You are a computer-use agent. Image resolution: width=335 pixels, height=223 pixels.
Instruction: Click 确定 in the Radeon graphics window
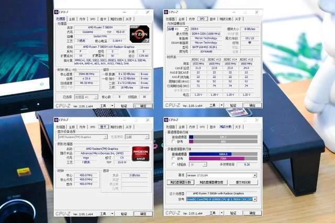pos(143,214)
